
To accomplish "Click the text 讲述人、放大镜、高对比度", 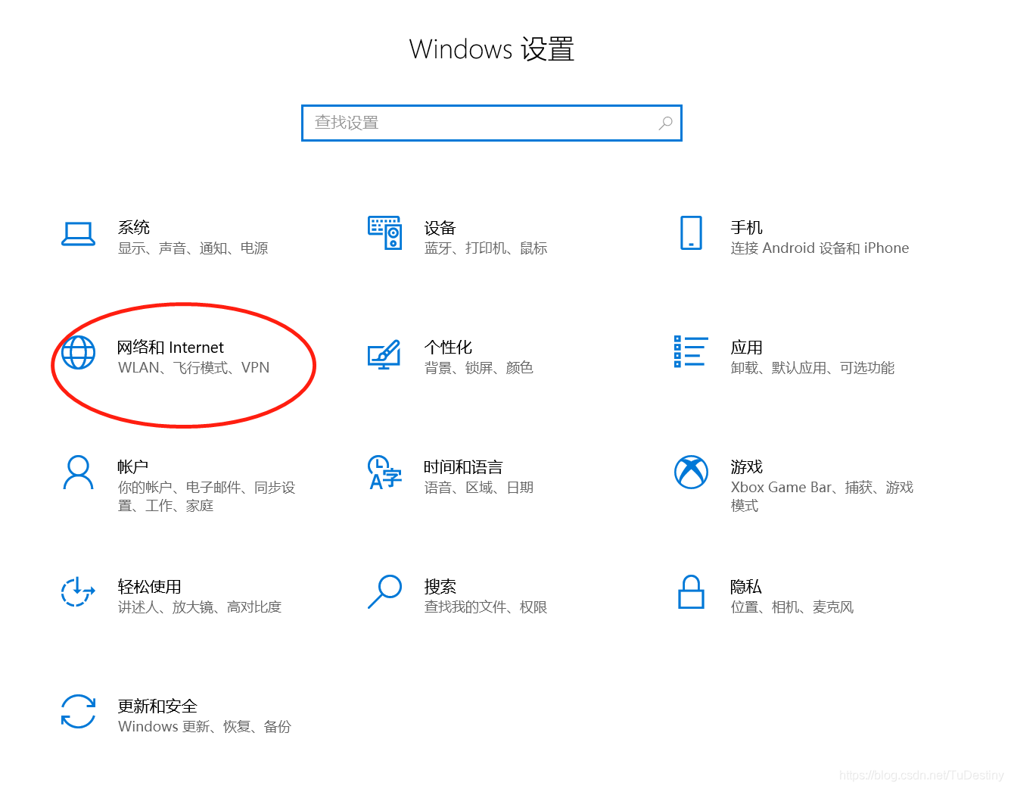I will [x=200, y=607].
